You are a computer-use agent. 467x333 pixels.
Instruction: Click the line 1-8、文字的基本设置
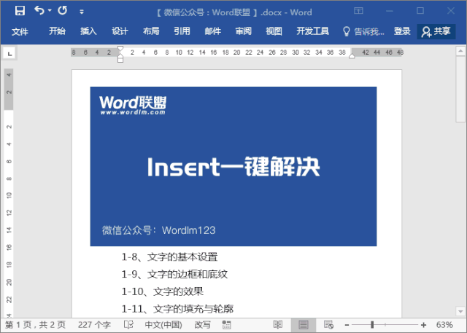tap(169, 257)
